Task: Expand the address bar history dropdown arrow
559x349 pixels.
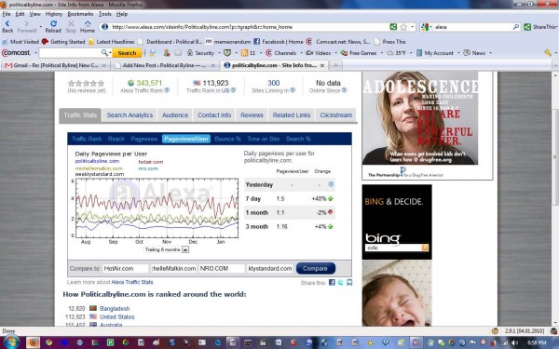Action: [413, 27]
